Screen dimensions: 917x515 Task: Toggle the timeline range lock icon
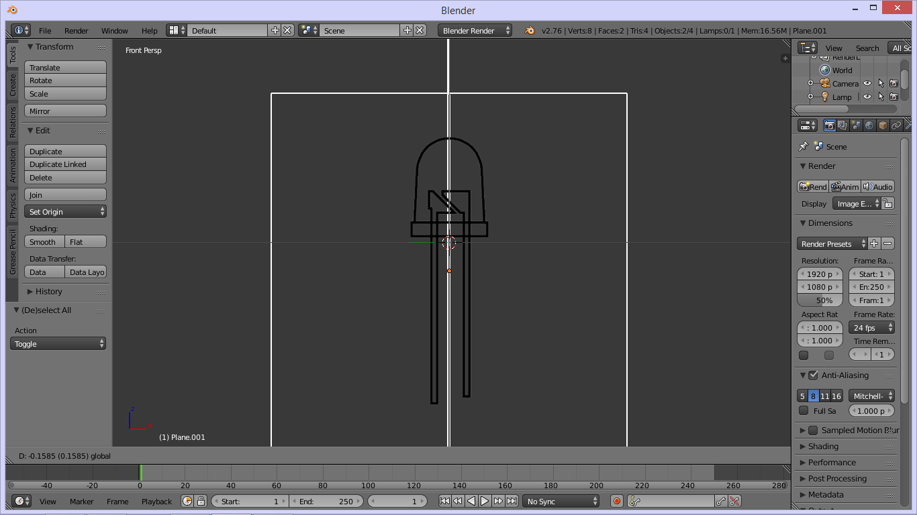click(x=200, y=501)
